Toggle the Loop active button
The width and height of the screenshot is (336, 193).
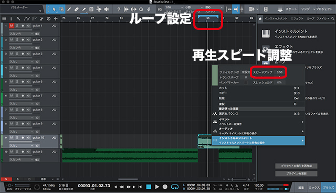175,187
